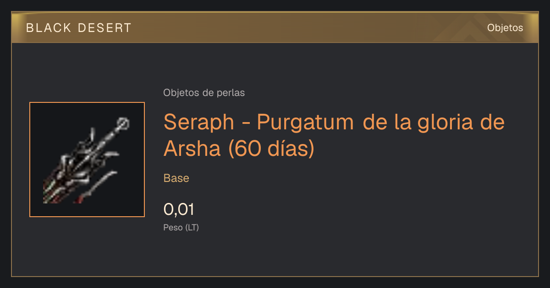The width and height of the screenshot is (550, 288).
Task: Click the word DESERT in the logo
Action: [x=104, y=28]
